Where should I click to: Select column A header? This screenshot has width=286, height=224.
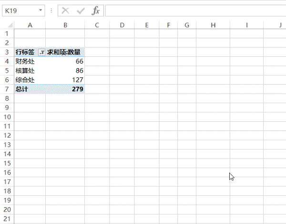pyautogui.click(x=30, y=25)
